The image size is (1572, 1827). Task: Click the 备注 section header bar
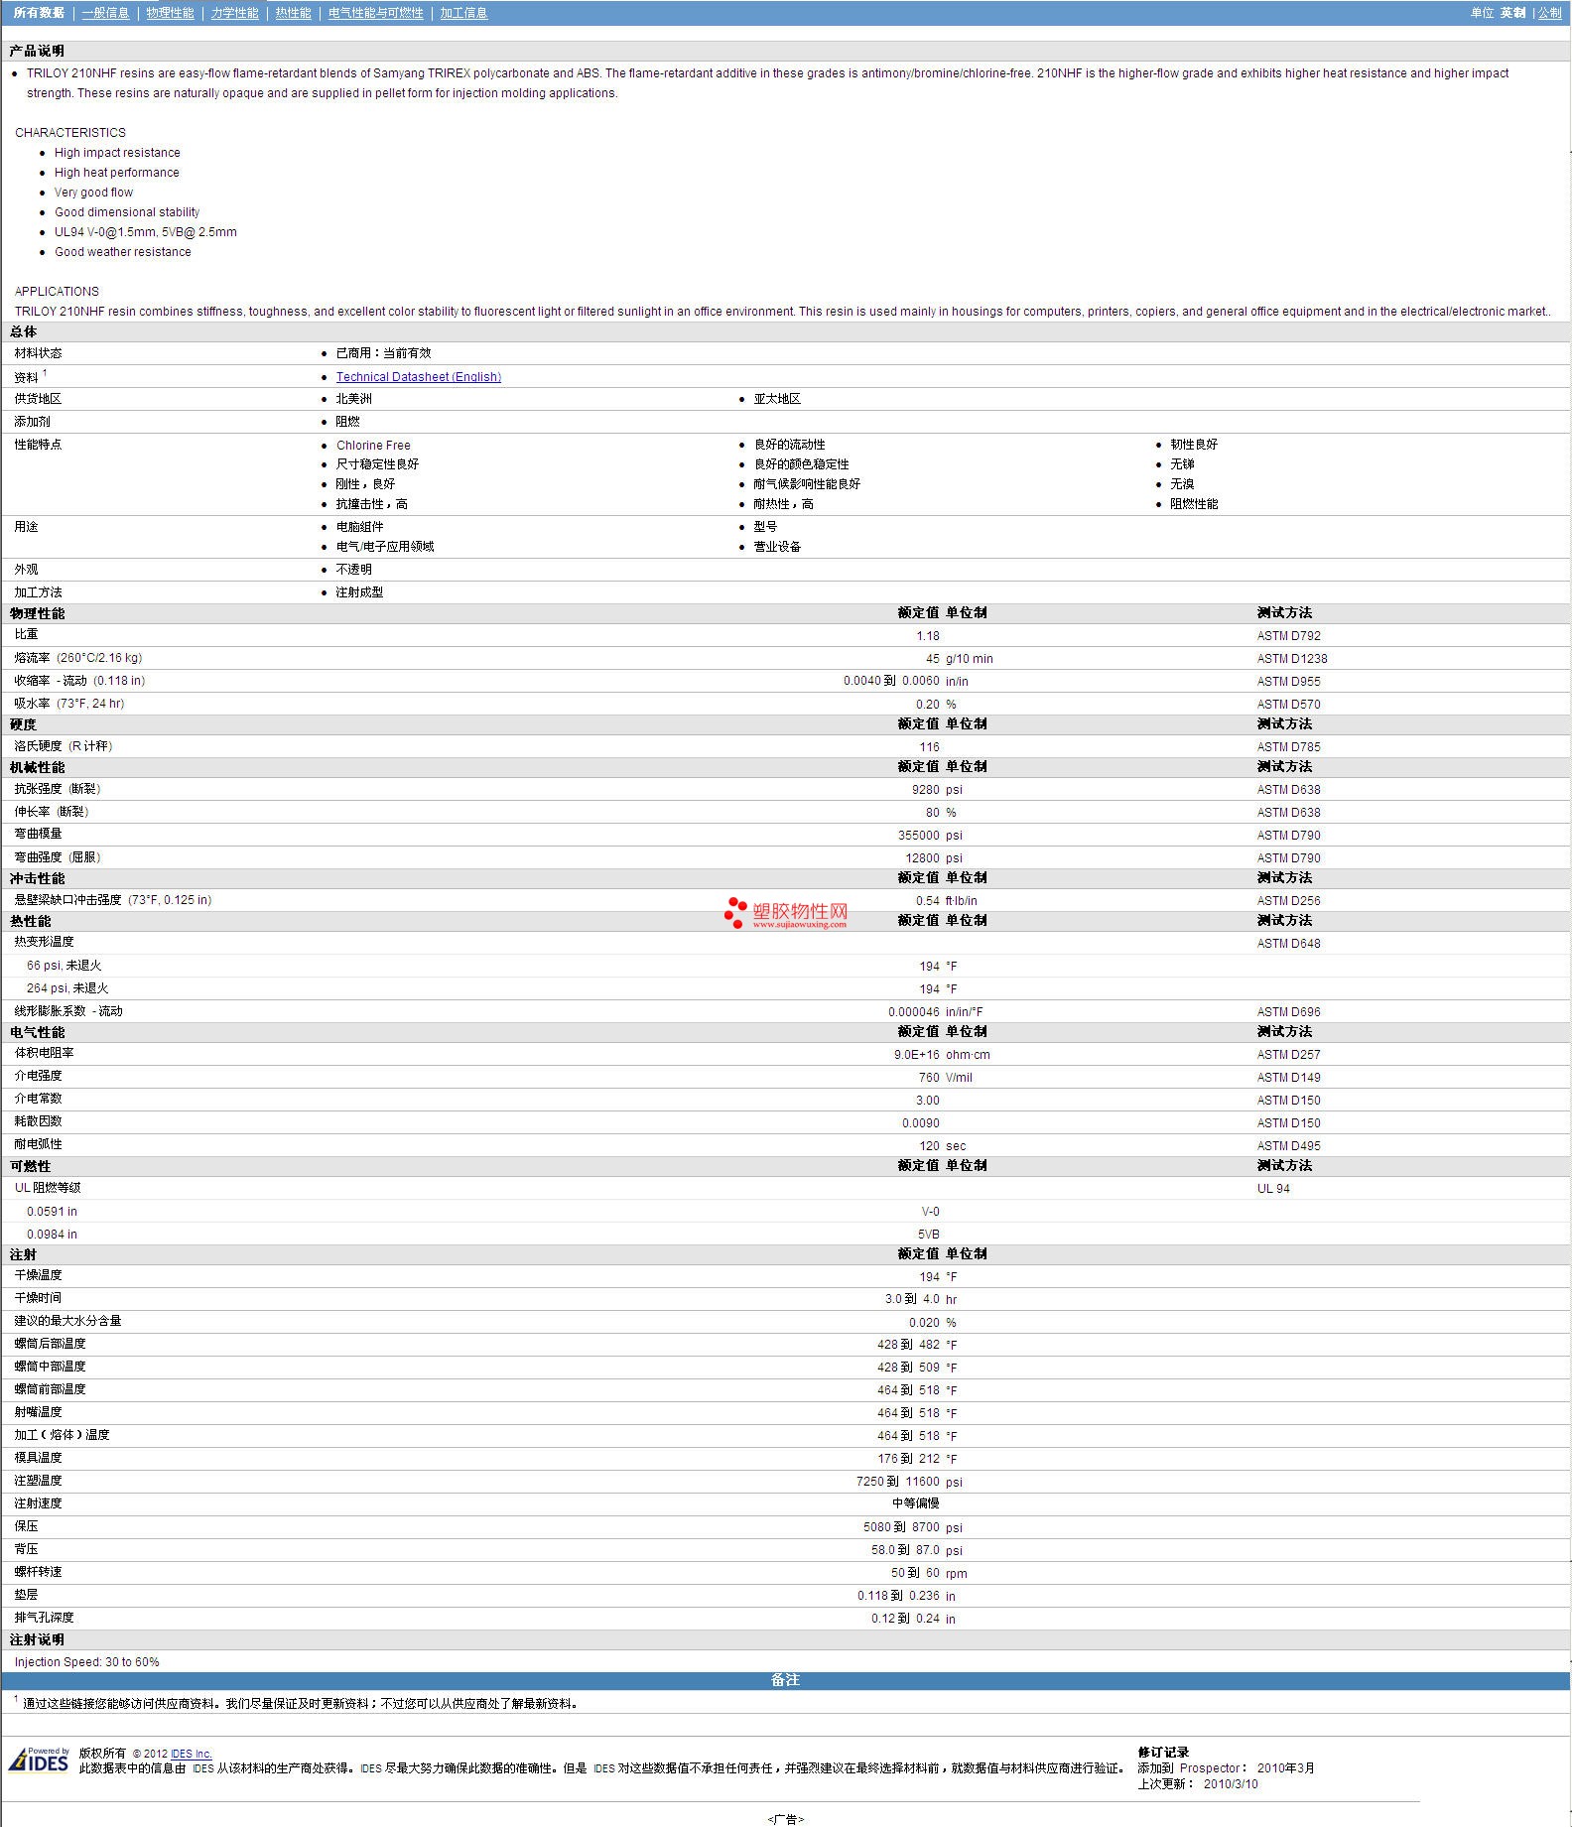(785, 1679)
